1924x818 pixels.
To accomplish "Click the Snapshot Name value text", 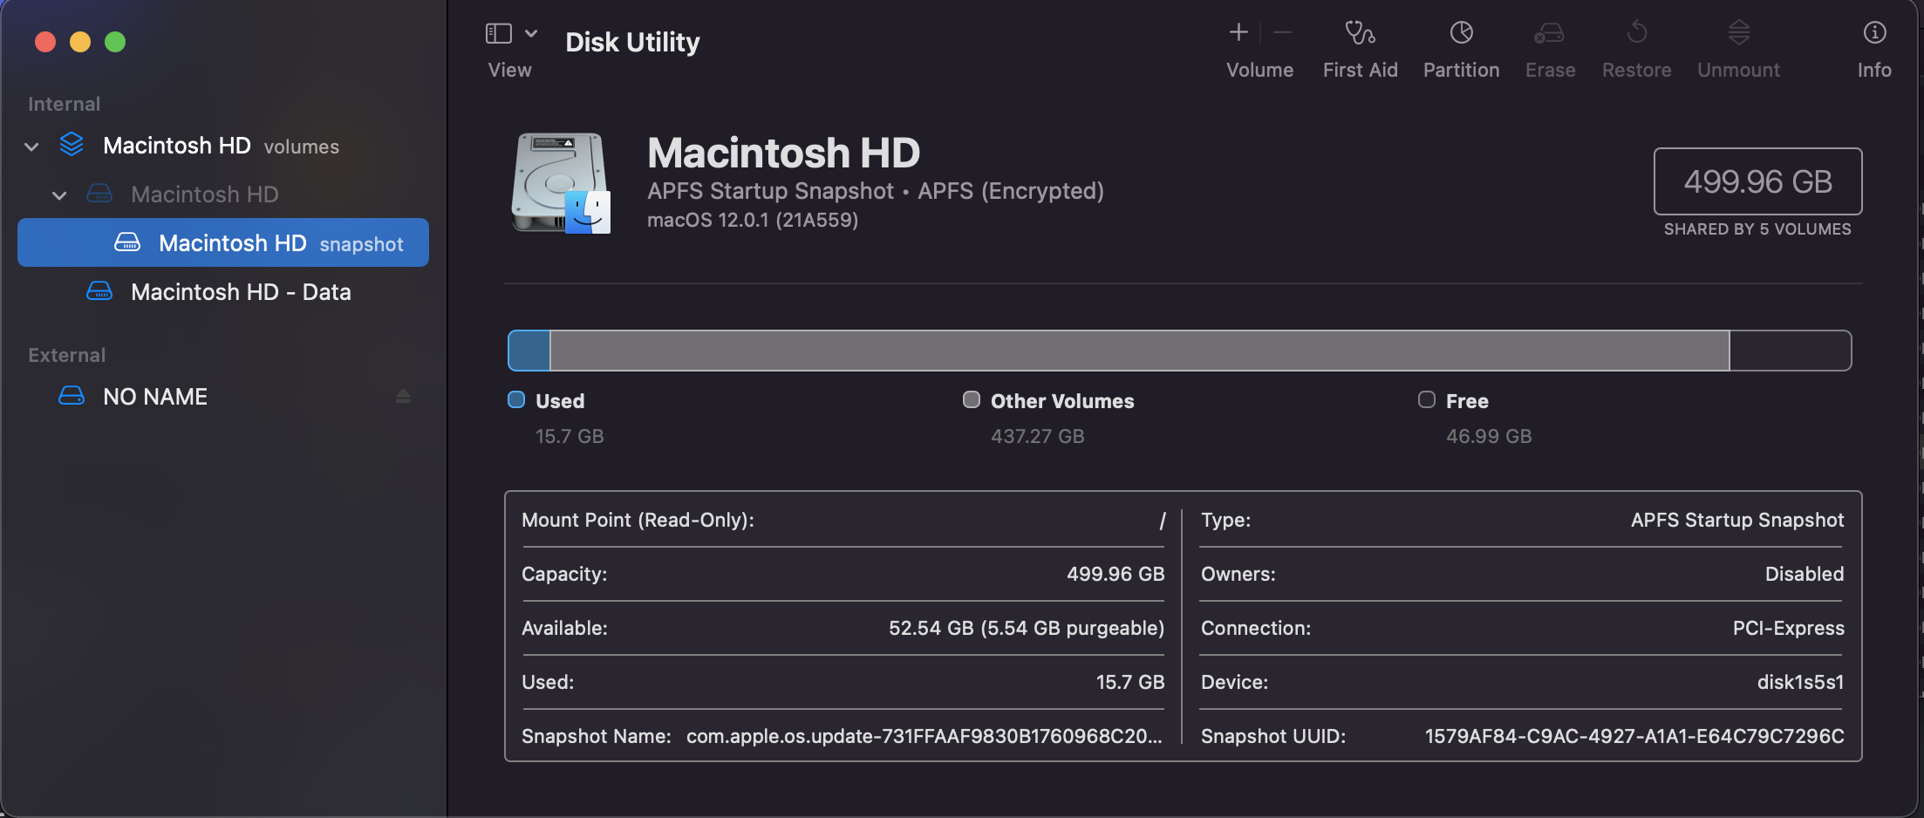I will pos(924,736).
